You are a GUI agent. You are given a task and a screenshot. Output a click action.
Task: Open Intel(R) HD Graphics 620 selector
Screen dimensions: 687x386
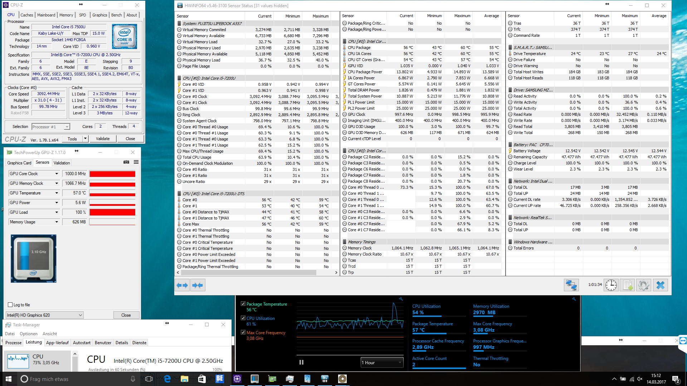pyautogui.click(x=45, y=315)
